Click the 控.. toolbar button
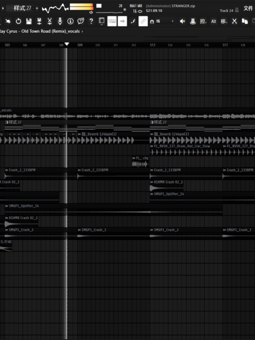The image size is (255, 340). (203, 21)
